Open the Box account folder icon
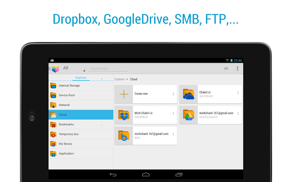 [124, 136]
